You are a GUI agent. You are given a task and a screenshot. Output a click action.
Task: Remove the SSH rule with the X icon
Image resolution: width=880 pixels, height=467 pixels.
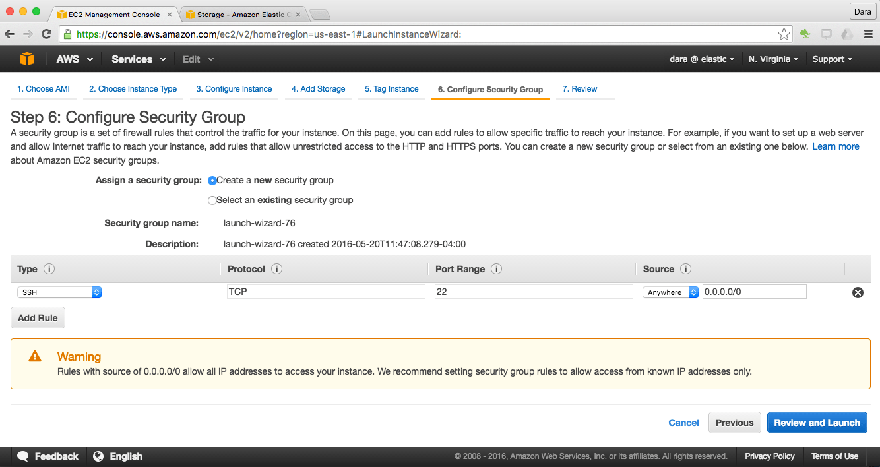858,292
